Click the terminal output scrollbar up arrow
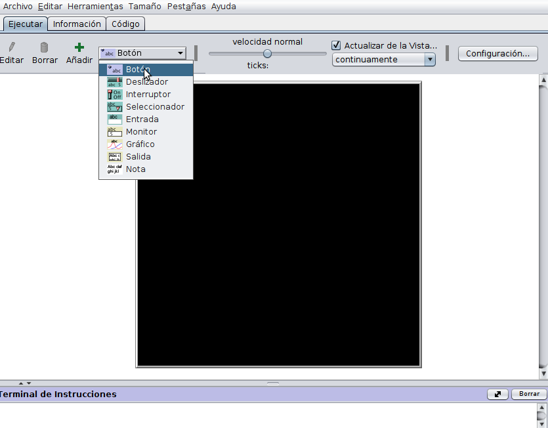The width and height of the screenshot is (548, 428). coord(541,408)
